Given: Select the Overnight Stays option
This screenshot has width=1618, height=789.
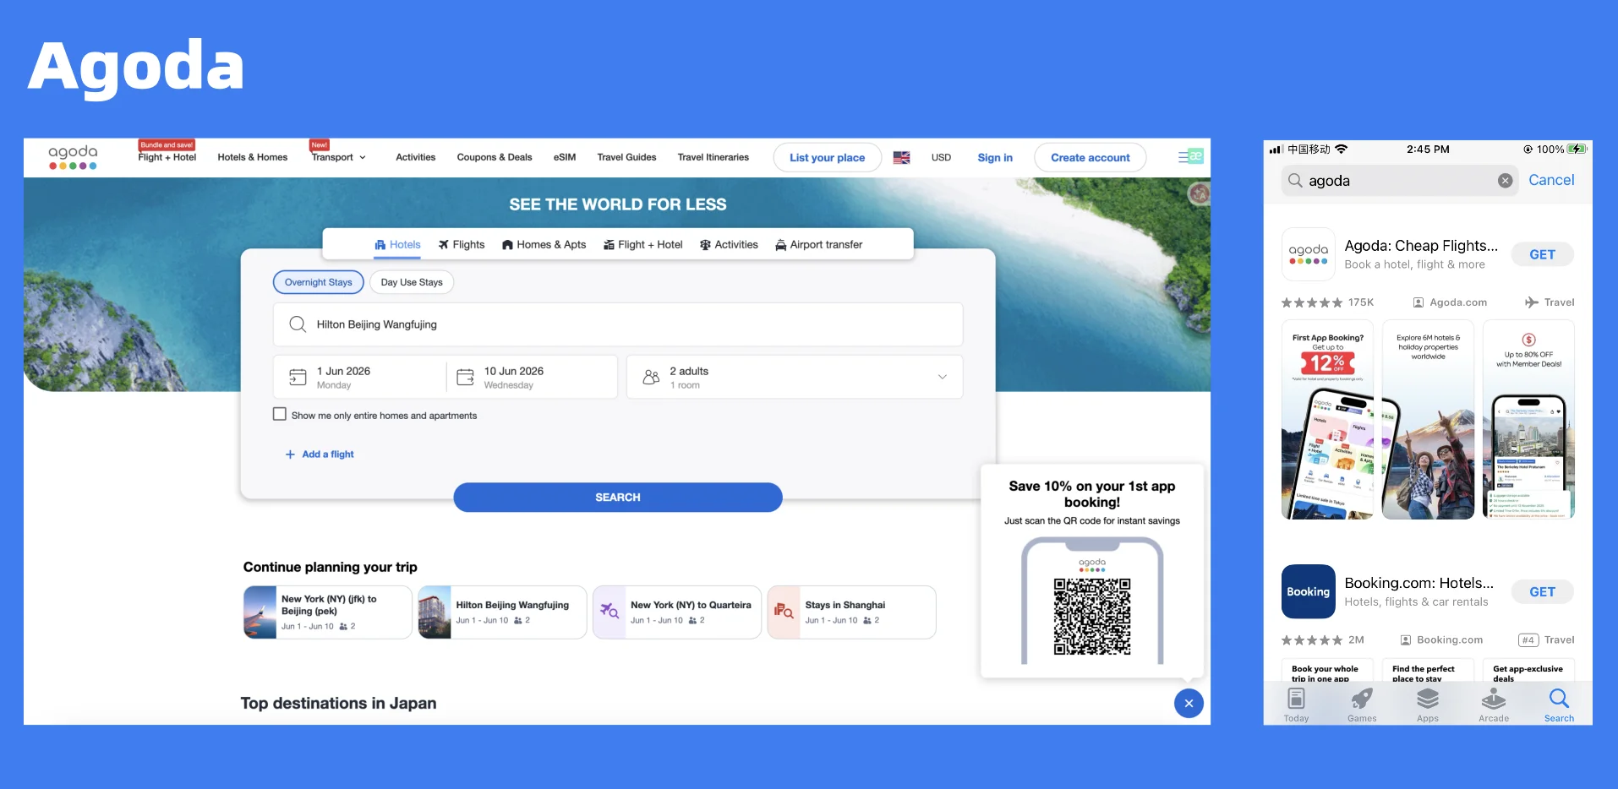Looking at the screenshot, I should click(319, 282).
